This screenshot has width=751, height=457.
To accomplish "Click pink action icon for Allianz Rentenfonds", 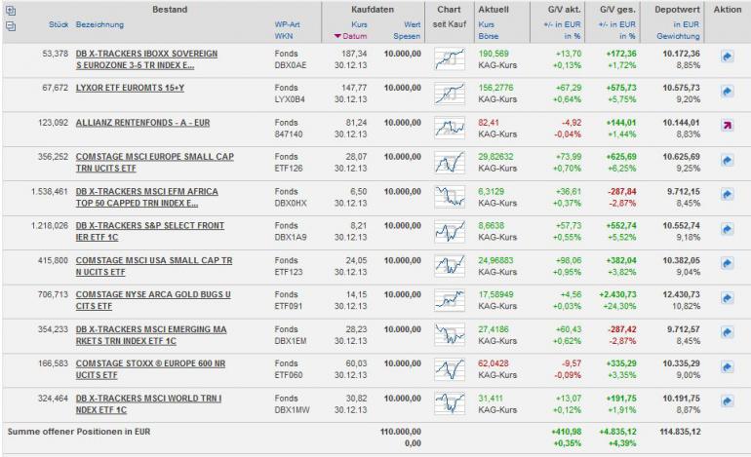I will 727,126.
